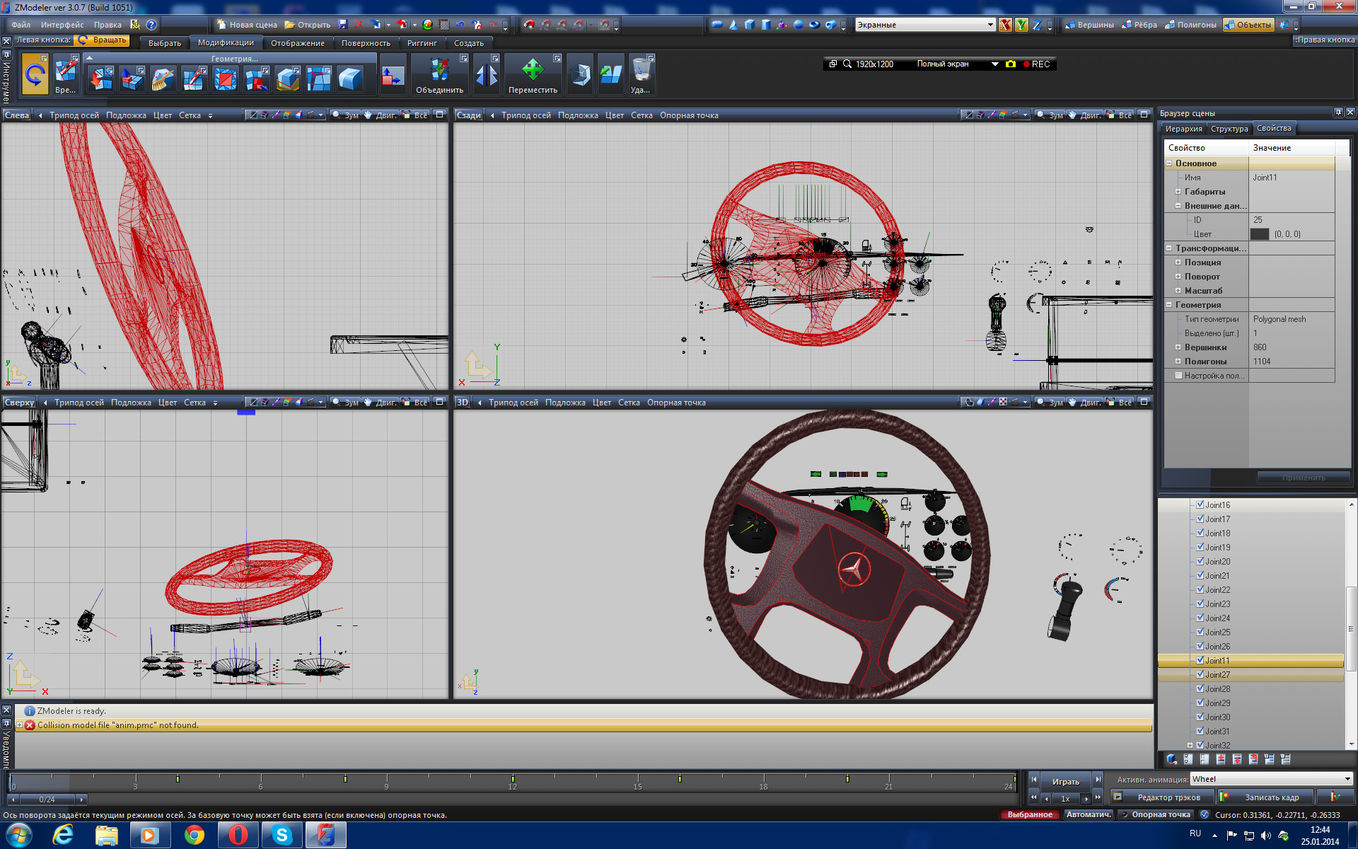Click the delete trash bin tool

tap(641, 71)
